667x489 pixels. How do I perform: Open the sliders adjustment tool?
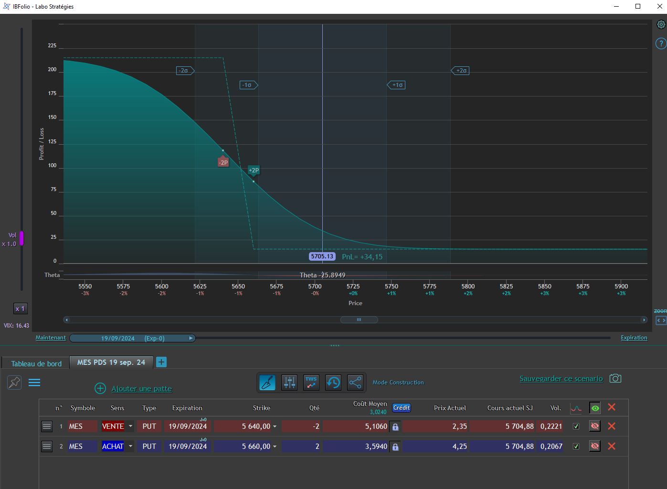(x=289, y=383)
